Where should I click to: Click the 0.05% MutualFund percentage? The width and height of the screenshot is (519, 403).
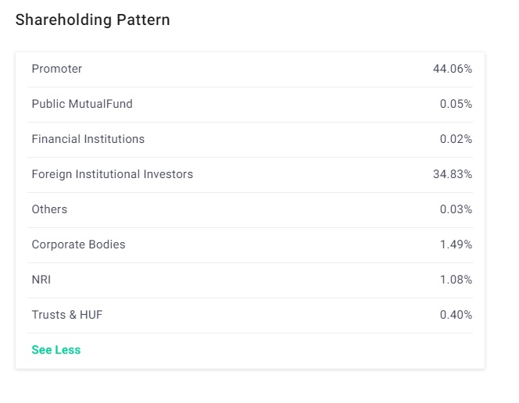click(x=456, y=104)
